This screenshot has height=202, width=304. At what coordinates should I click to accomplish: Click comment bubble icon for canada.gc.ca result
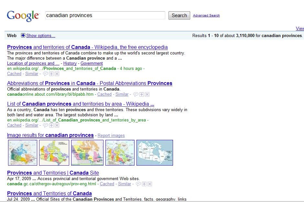138,184
